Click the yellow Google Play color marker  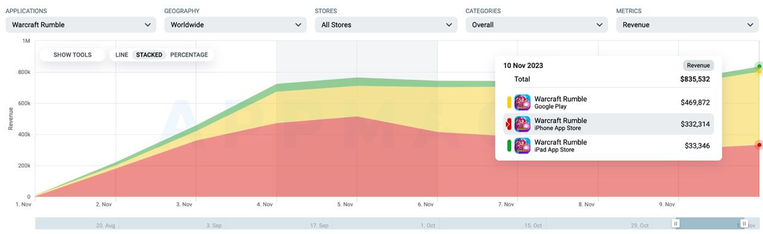coord(509,102)
